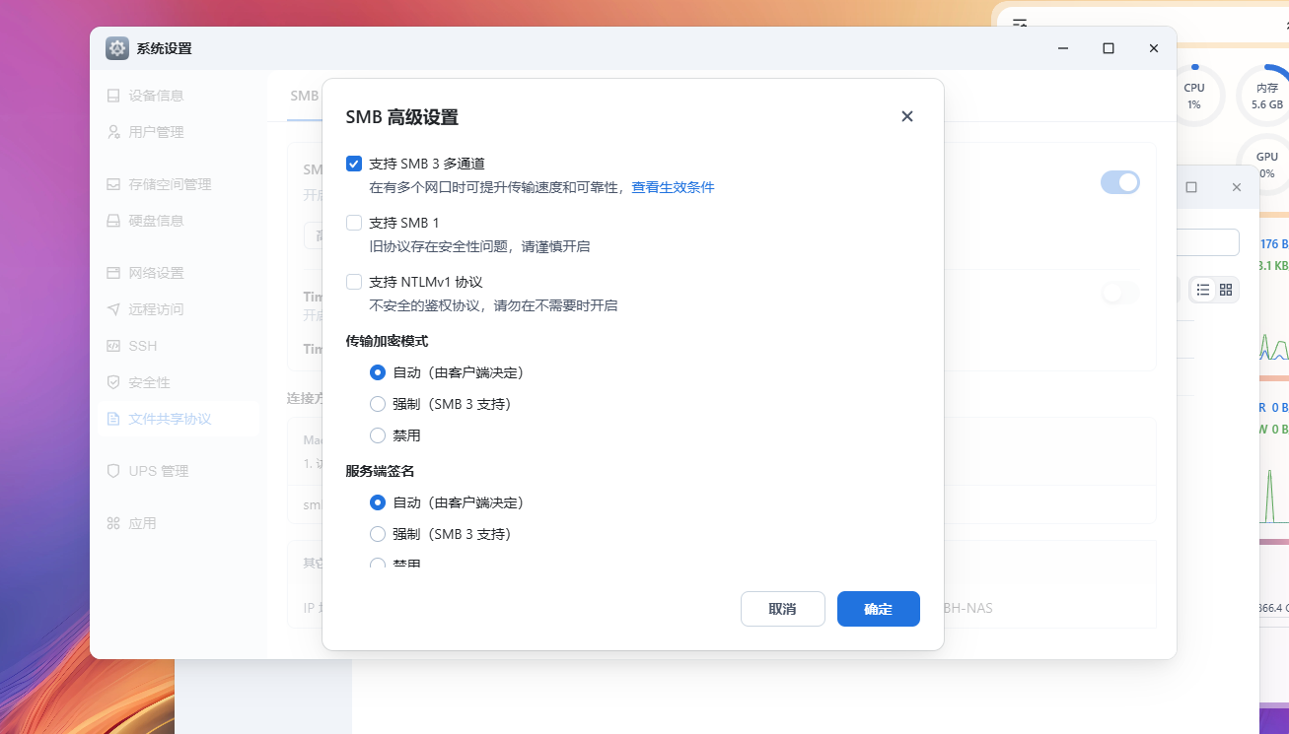
Task: Click the search field in background window
Action: tap(1209, 242)
